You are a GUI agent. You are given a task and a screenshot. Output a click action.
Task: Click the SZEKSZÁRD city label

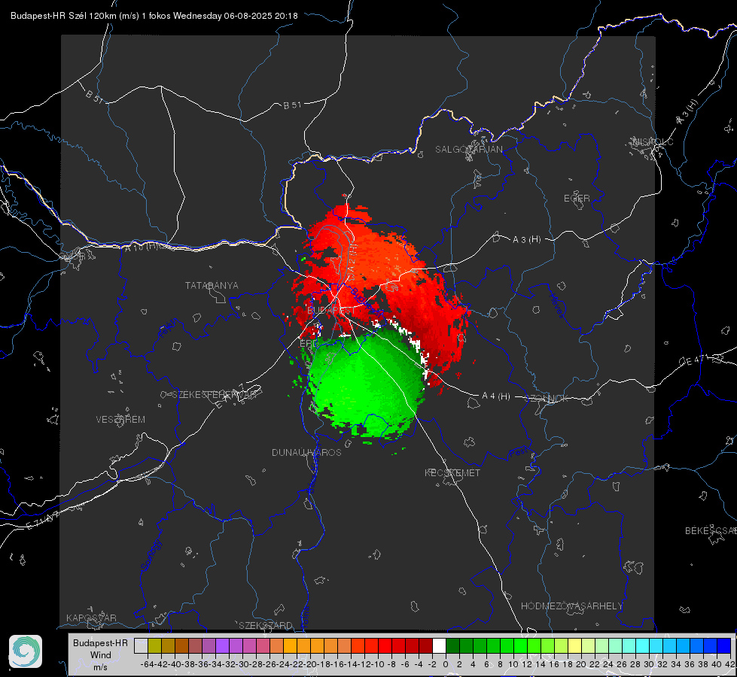(266, 625)
